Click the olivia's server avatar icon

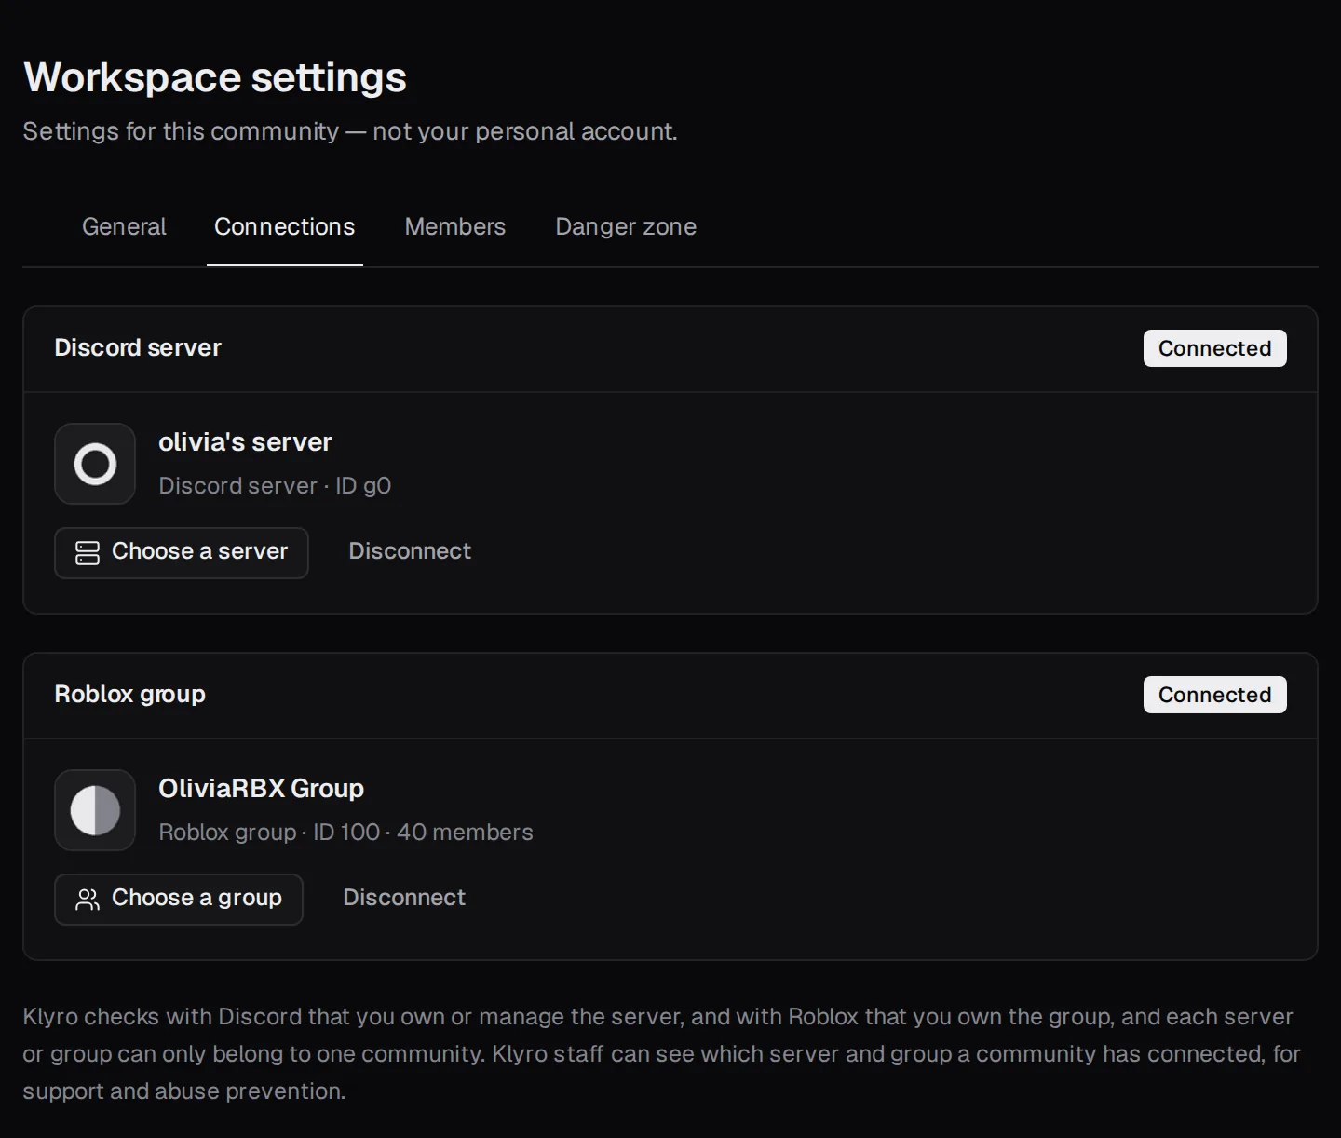(x=95, y=464)
